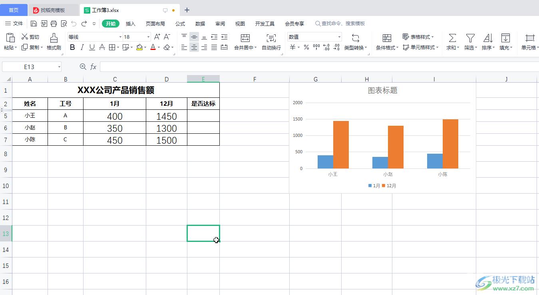The width and height of the screenshot is (539, 295).
Task: Open the Page Layout (页面布局) tab
Action: tap(155, 24)
